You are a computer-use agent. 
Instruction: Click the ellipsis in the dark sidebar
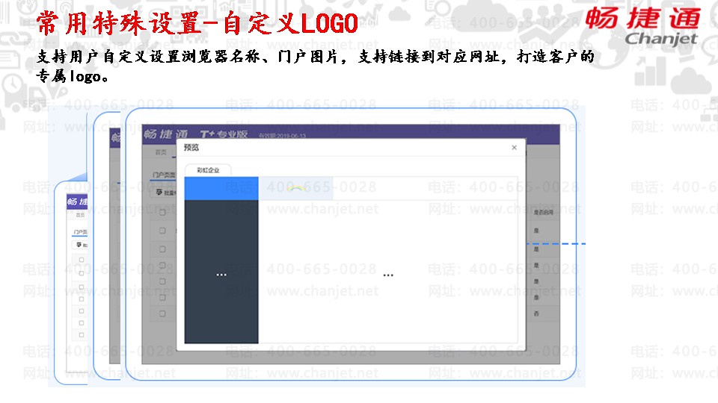221,275
